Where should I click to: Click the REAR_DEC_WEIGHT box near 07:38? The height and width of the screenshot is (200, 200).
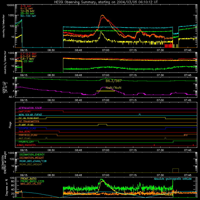[176, 170]
